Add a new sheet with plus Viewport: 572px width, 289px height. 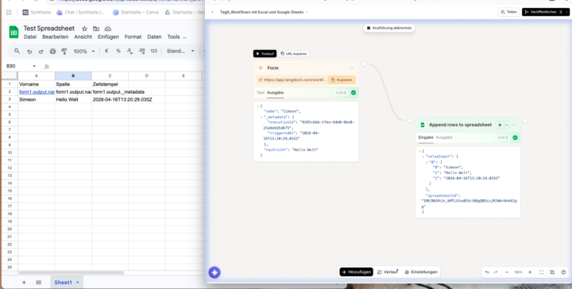point(24,282)
